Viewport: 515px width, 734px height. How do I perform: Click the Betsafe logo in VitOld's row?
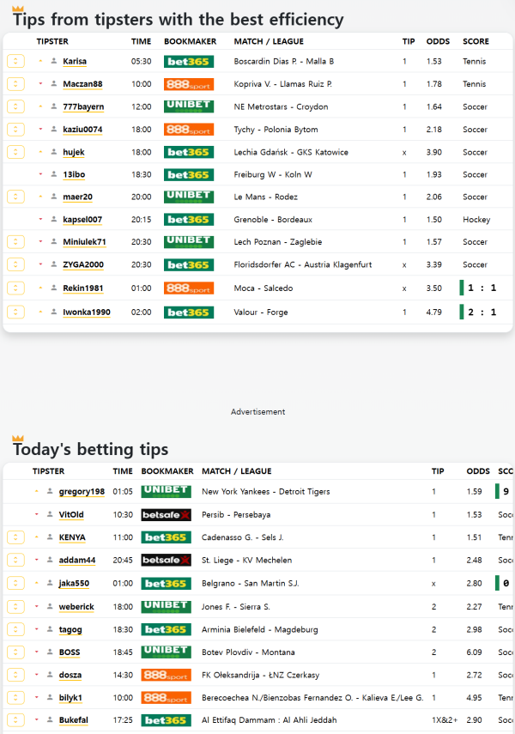tap(166, 515)
